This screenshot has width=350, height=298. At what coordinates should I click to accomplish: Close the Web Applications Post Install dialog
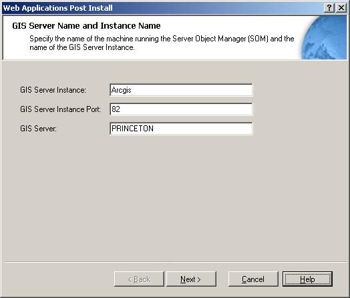click(x=341, y=8)
